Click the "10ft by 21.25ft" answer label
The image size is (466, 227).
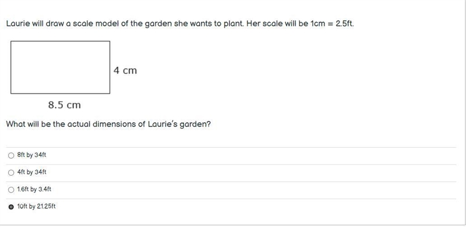[36, 207]
